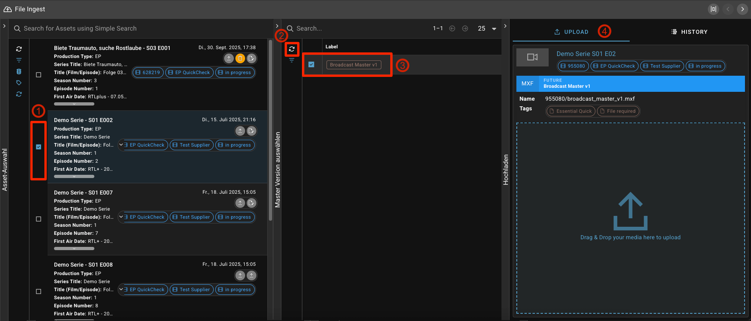
Task: Uncheck the Broadcast Master v1 checkbox
Action: pyautogui.click(x=311, y=64)
